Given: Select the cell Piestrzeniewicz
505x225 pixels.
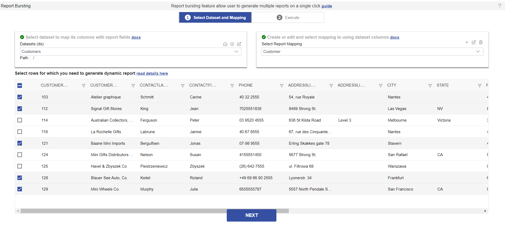Looking at the screenshot, I should point(154,166).
